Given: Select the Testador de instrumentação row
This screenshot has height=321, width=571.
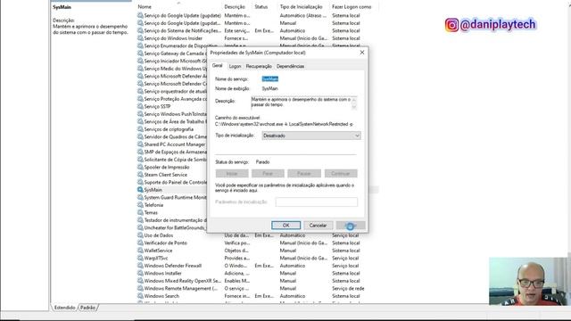Looking at the screenshot, I should [x=172, y=220].
